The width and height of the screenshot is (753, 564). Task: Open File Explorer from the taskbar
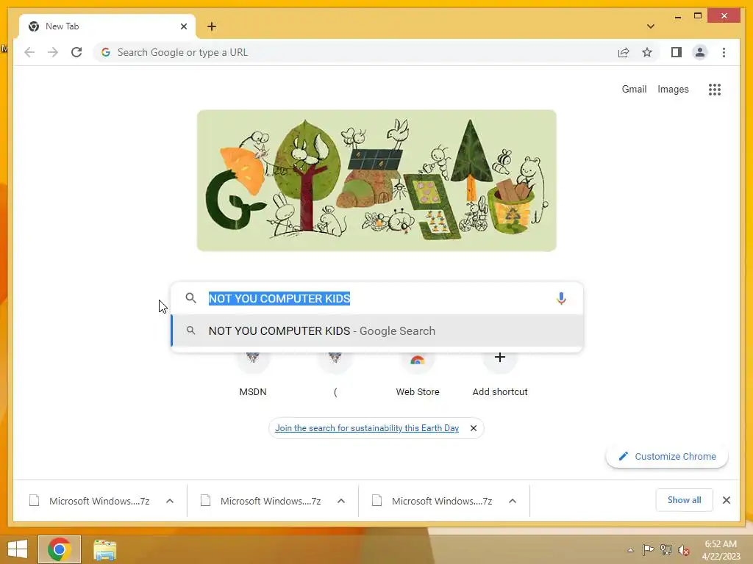pyautogui.click(x=104, y=550)
